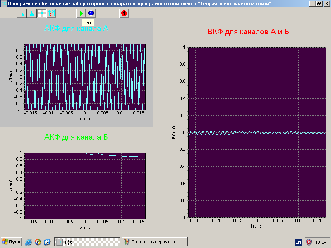Click the application icon in title bar
The height and width of the screenshot is (248, 331).
(x=4, y=4)
